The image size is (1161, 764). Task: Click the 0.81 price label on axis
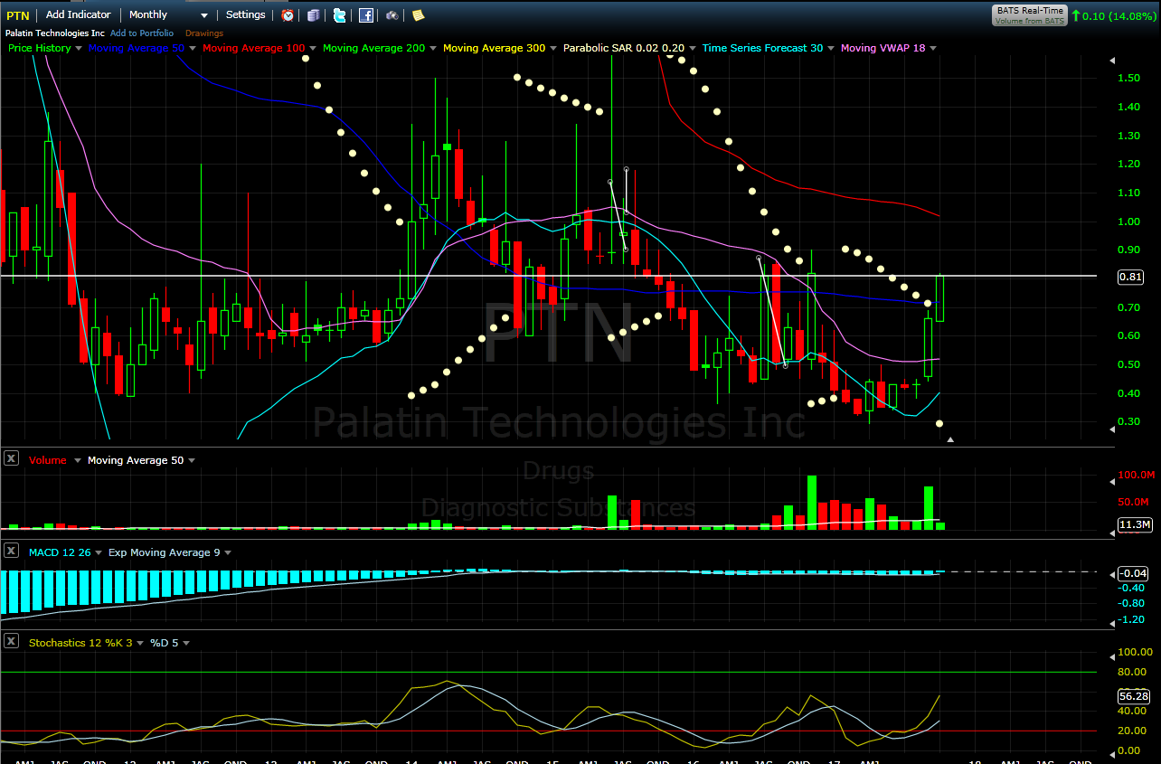1131,278
